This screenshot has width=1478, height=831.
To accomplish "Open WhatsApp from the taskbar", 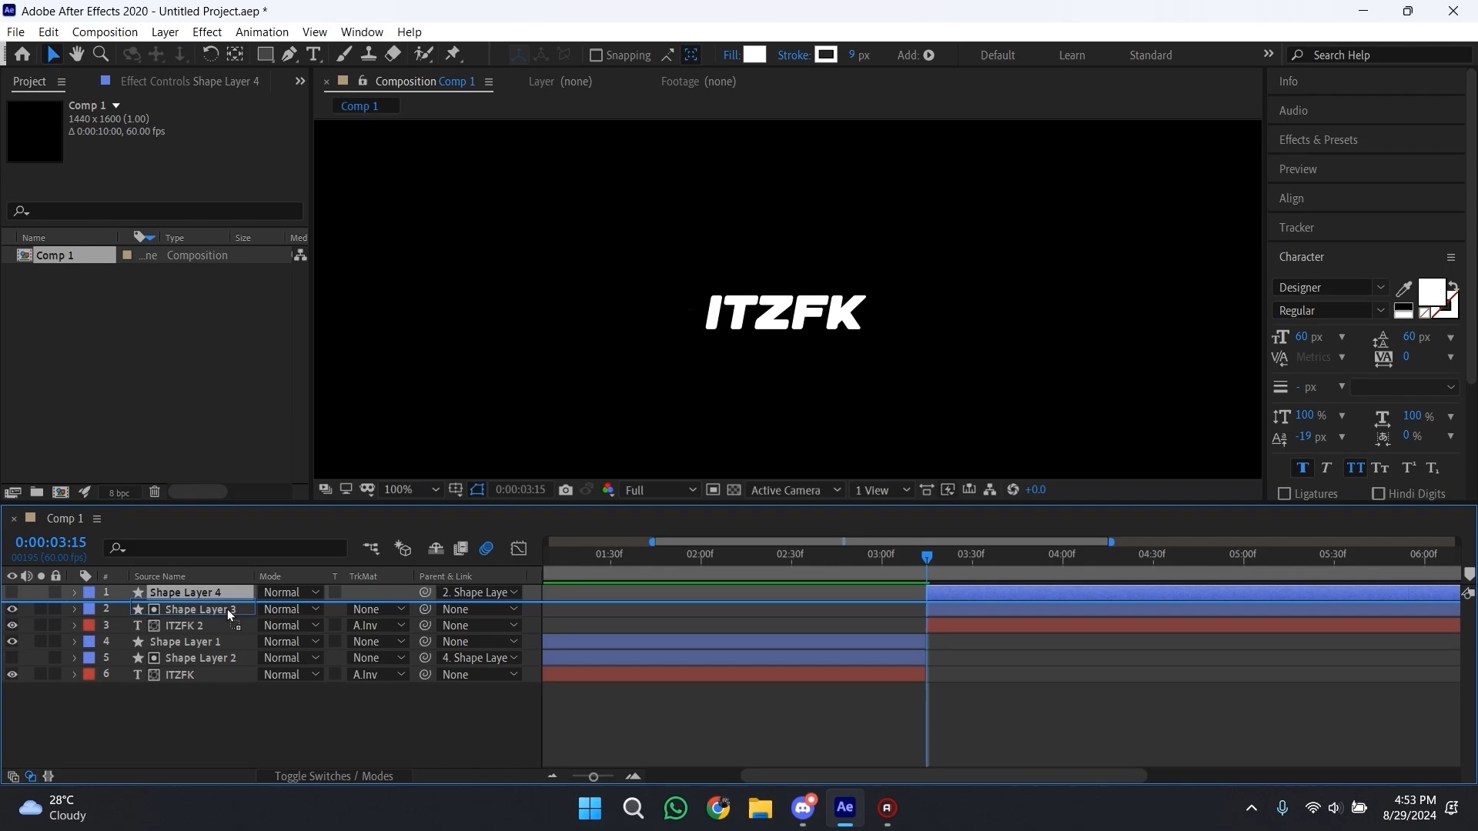I will (x=676, y=809).
